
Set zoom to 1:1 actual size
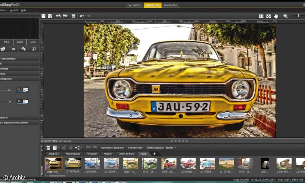pyautogui.click(x=261, y=16)
